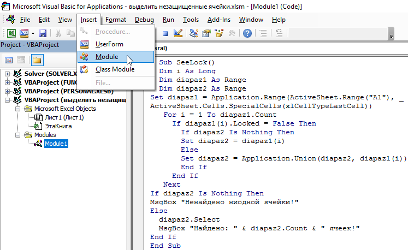This screenshot has width=408, height=250.
Task: Collapse the Modules folder
Action: coord(17,135)
